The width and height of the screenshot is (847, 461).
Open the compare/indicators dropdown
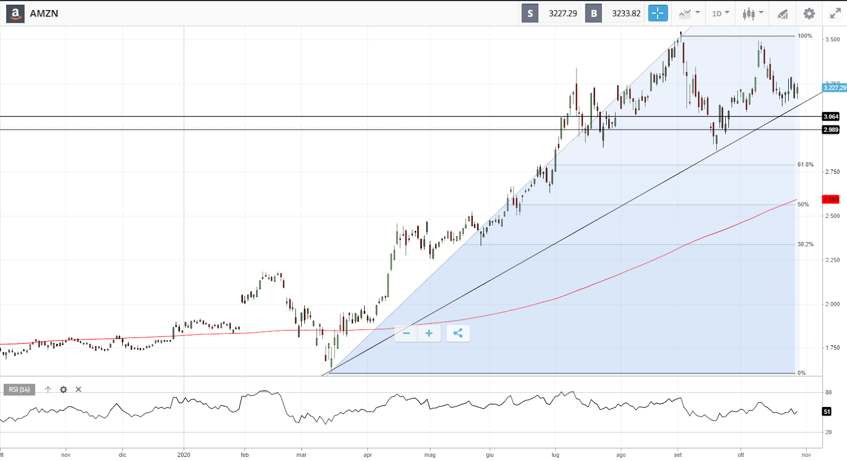click(689, 13)
